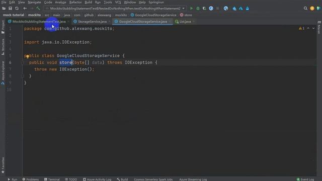The width and height of the screenshot is (322, 181).
Task: Click the store method breadcrumb
Action: [186, 15]
